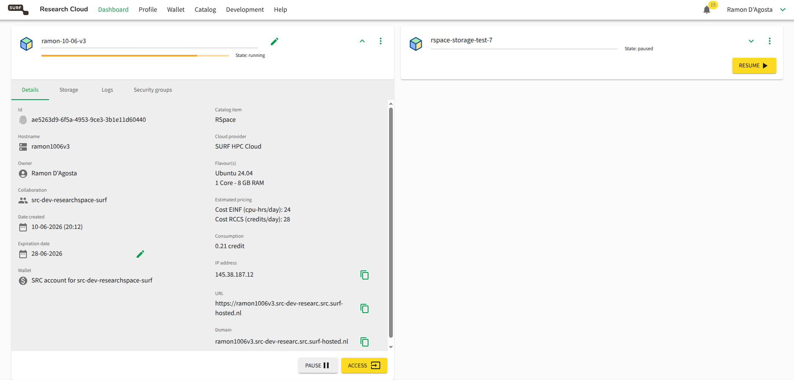Copy the workspace URL
794x380 pixels.
point(365,308)
